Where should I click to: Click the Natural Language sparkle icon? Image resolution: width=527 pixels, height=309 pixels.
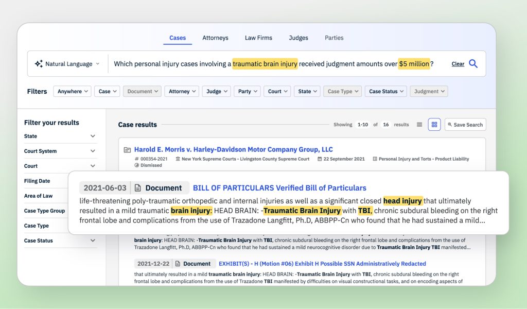pyautogui.click(x=39, y=64)
